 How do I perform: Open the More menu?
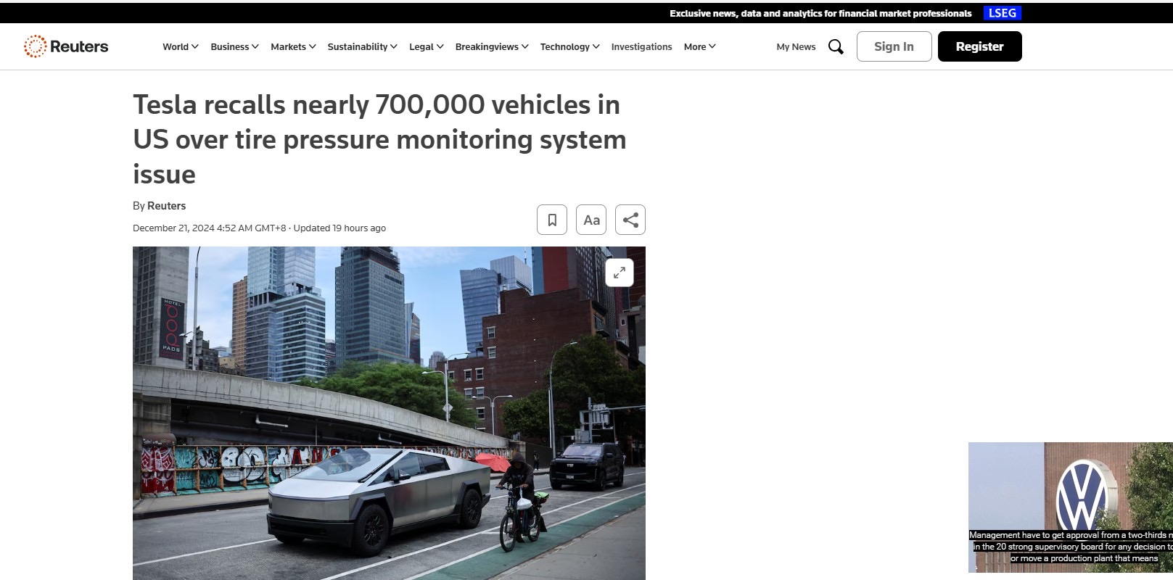(x=700, y=46)
